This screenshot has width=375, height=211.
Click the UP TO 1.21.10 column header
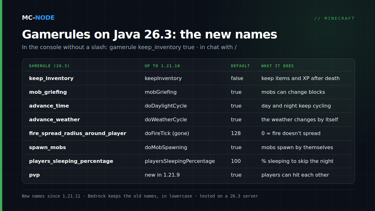click(162, 66)
